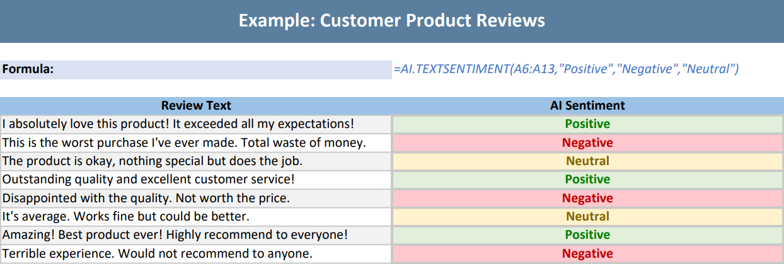Select the 'AI Sentiment' column header
This screenshot has height=264, width=784.
click(587, 106)
